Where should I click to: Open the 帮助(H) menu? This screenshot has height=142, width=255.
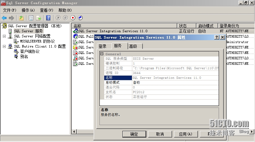(65, 10)
